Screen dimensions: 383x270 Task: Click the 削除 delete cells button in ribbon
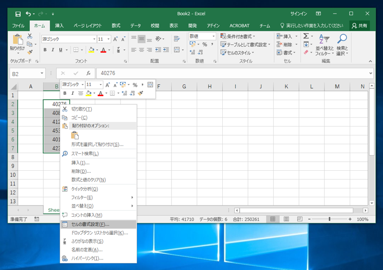pos(287,44)
